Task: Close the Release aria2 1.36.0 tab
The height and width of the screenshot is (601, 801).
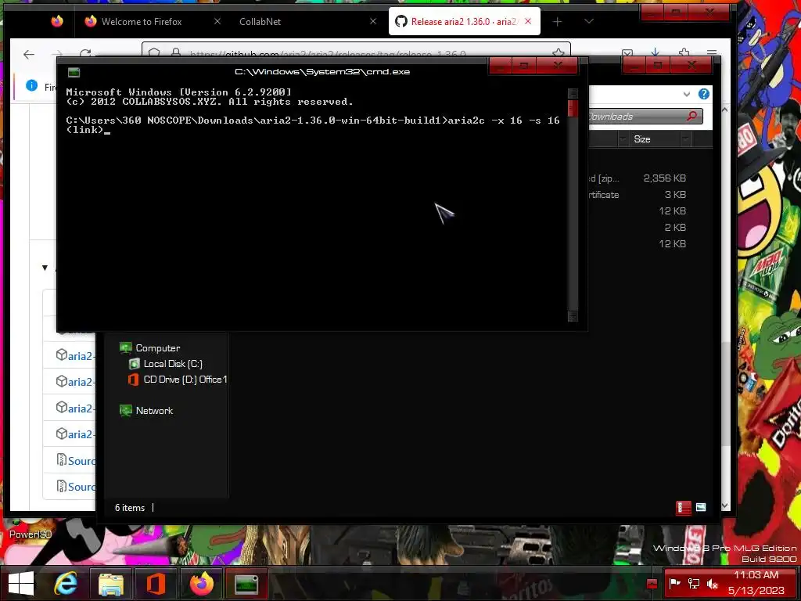Action: pos(528,21)
